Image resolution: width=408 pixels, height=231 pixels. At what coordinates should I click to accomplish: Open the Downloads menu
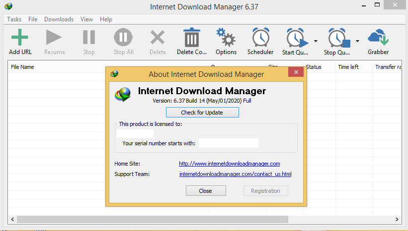pos(59,19)
